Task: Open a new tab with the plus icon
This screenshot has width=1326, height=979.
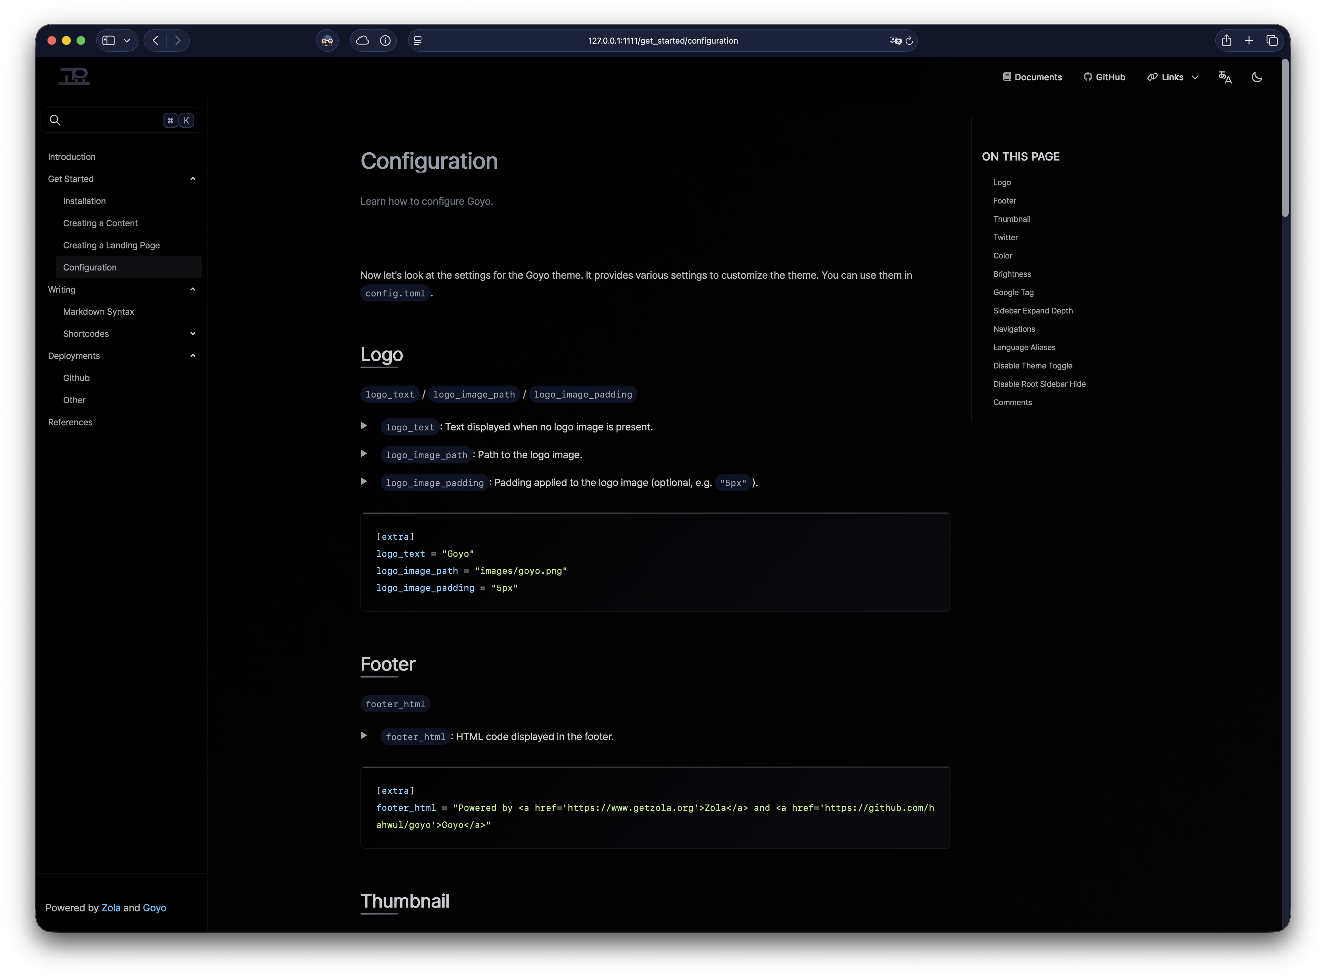Action: pyautogui.click(x=1249, y=40)
